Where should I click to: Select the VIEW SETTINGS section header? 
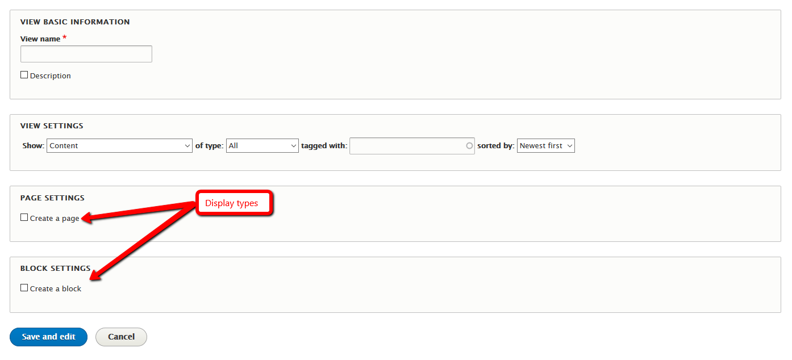pos(51,125)
